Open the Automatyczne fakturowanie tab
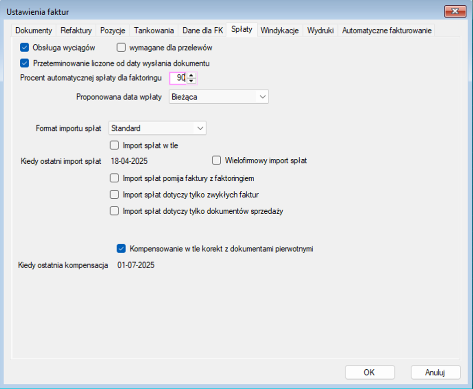 click(x=387, y=30)
